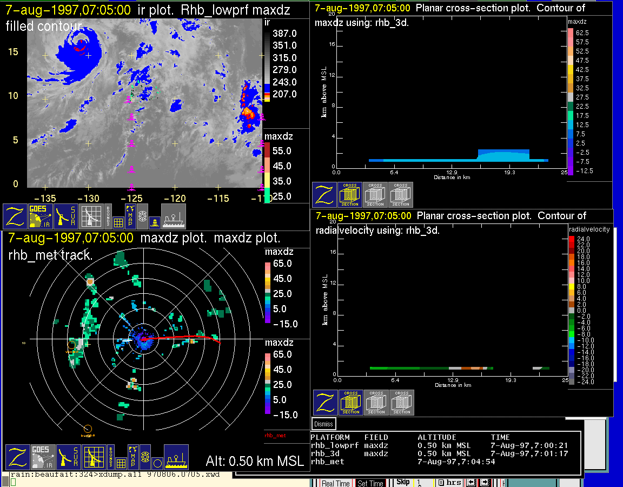The height and width of the screenshot is (487, 623).
Task: Open the hrs time units menu
Action: [450, 482]
